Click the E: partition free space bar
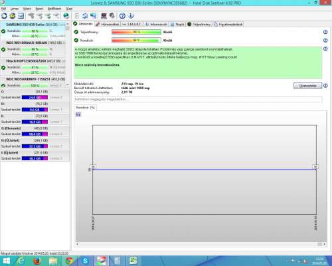This screenshot has width=332, height=266. (x=35, y=122)
